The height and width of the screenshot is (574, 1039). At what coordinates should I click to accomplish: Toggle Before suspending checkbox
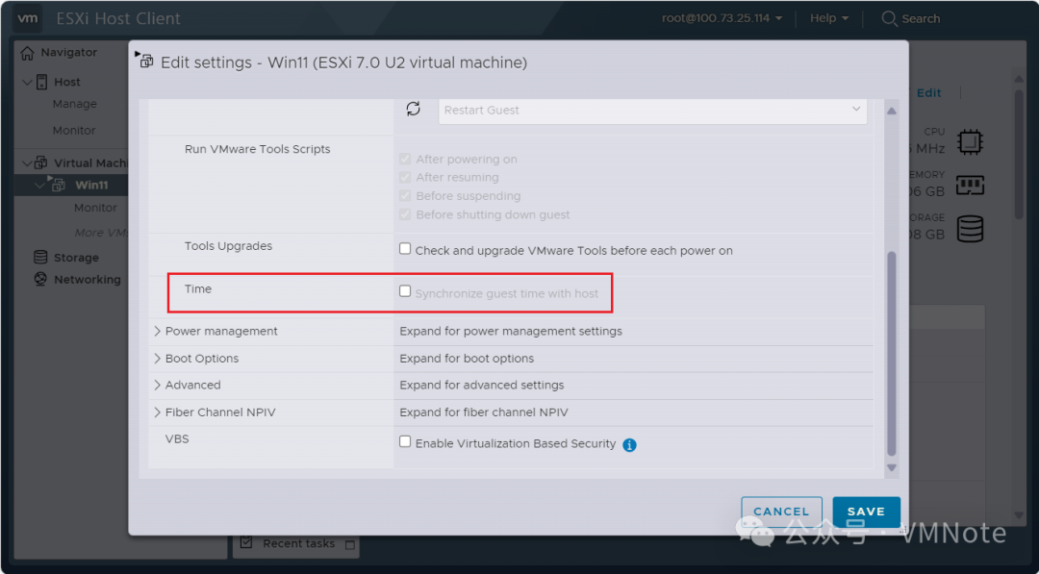(405, 196)
